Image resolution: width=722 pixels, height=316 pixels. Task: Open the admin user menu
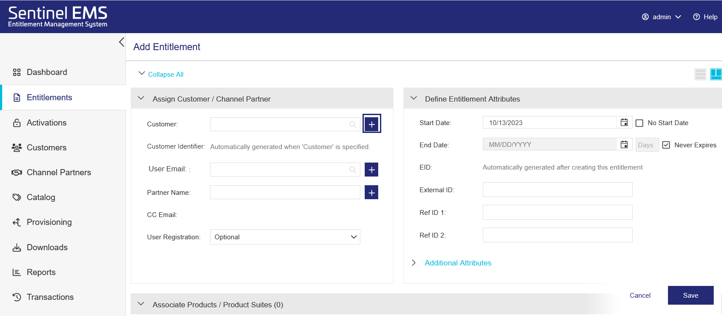pyautogui.click(x=661, y=17)
